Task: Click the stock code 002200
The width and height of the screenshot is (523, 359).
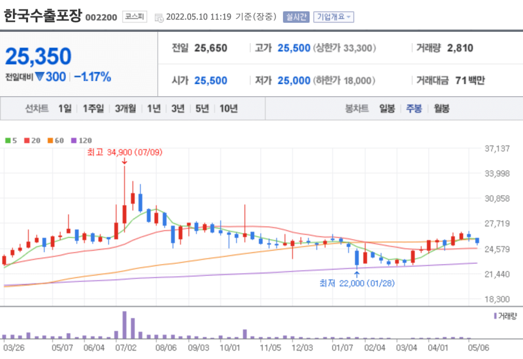Action: click(101, 17)
